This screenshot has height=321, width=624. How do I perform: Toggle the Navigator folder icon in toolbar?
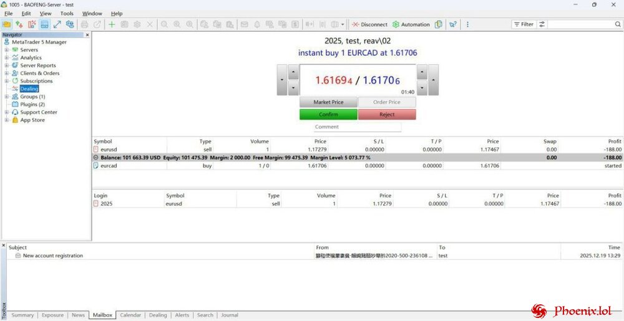6,24
